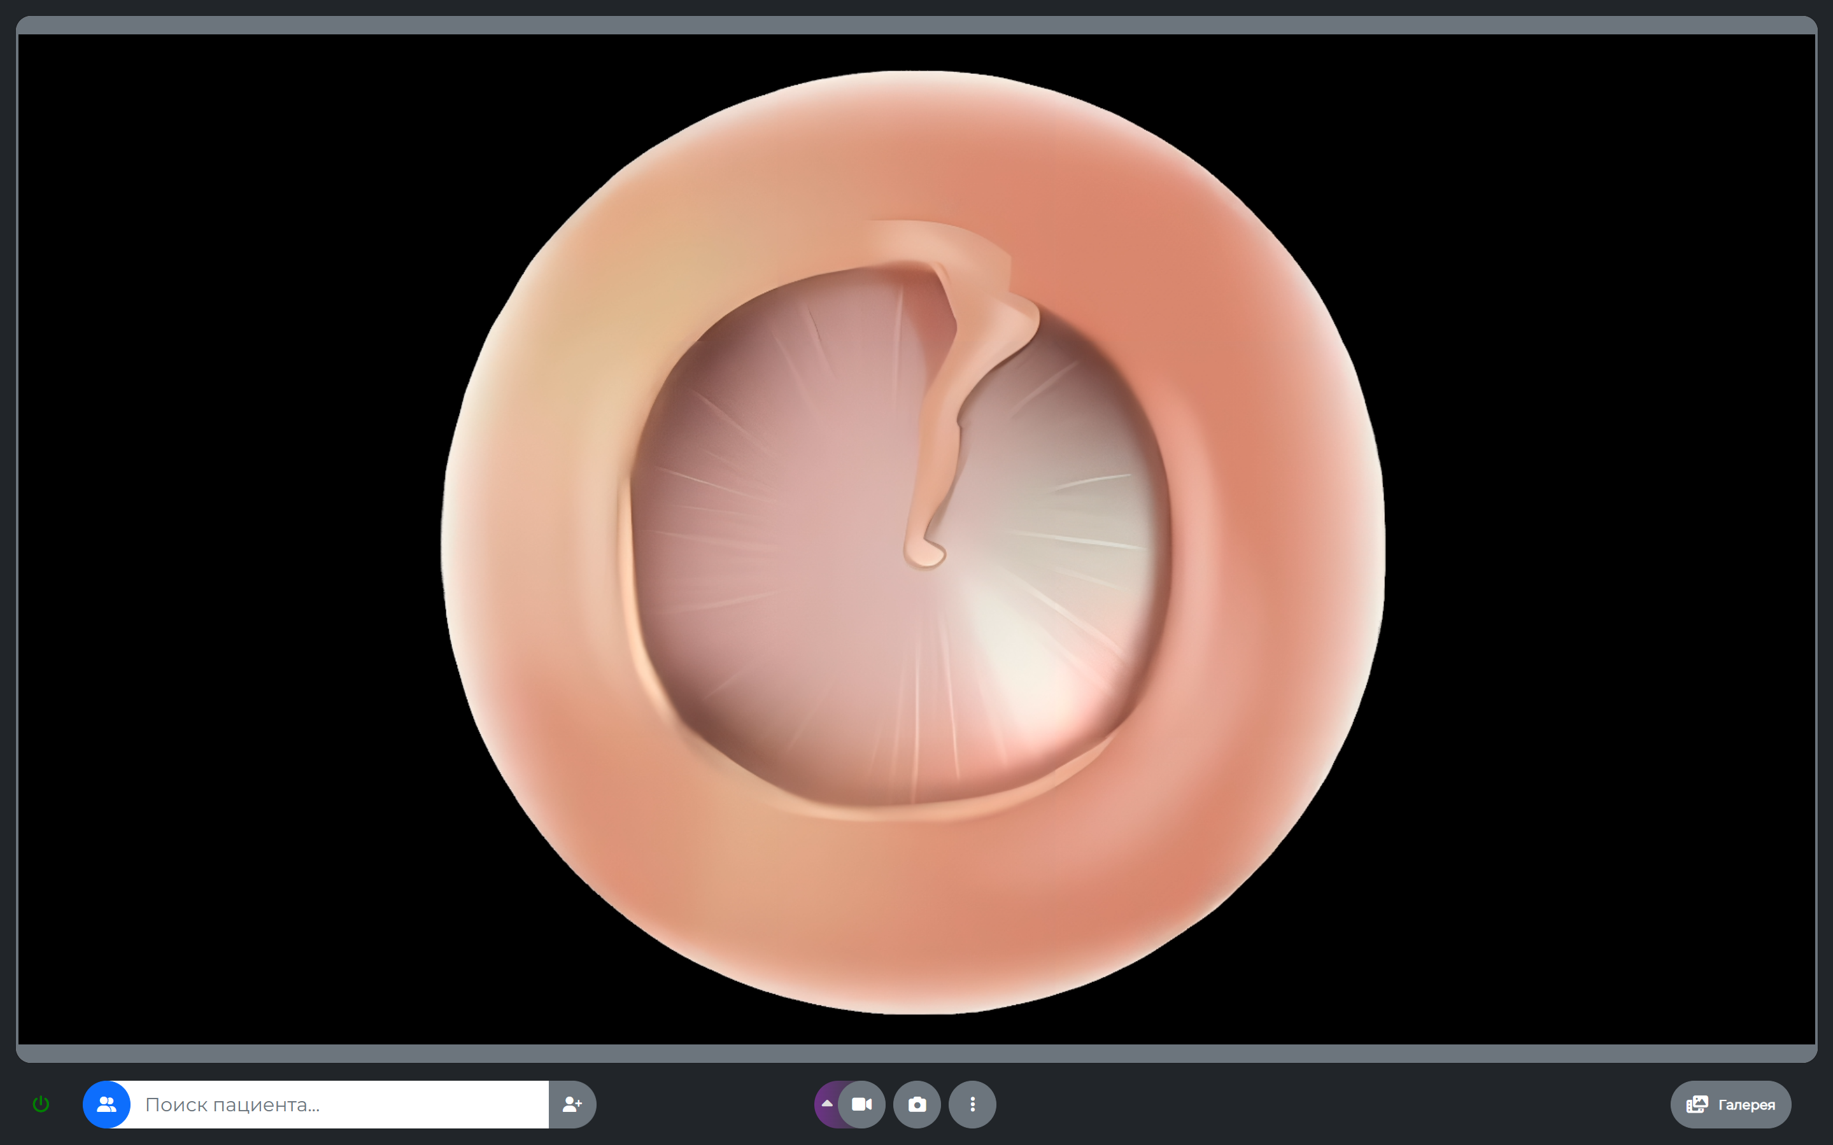Open the Галерея button

tap(1745, 1104)
